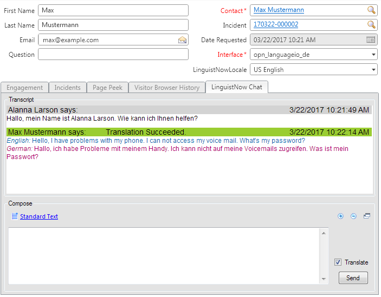
Task: Click the Incident field search magnifier icon
Action: tap(371, 25)
